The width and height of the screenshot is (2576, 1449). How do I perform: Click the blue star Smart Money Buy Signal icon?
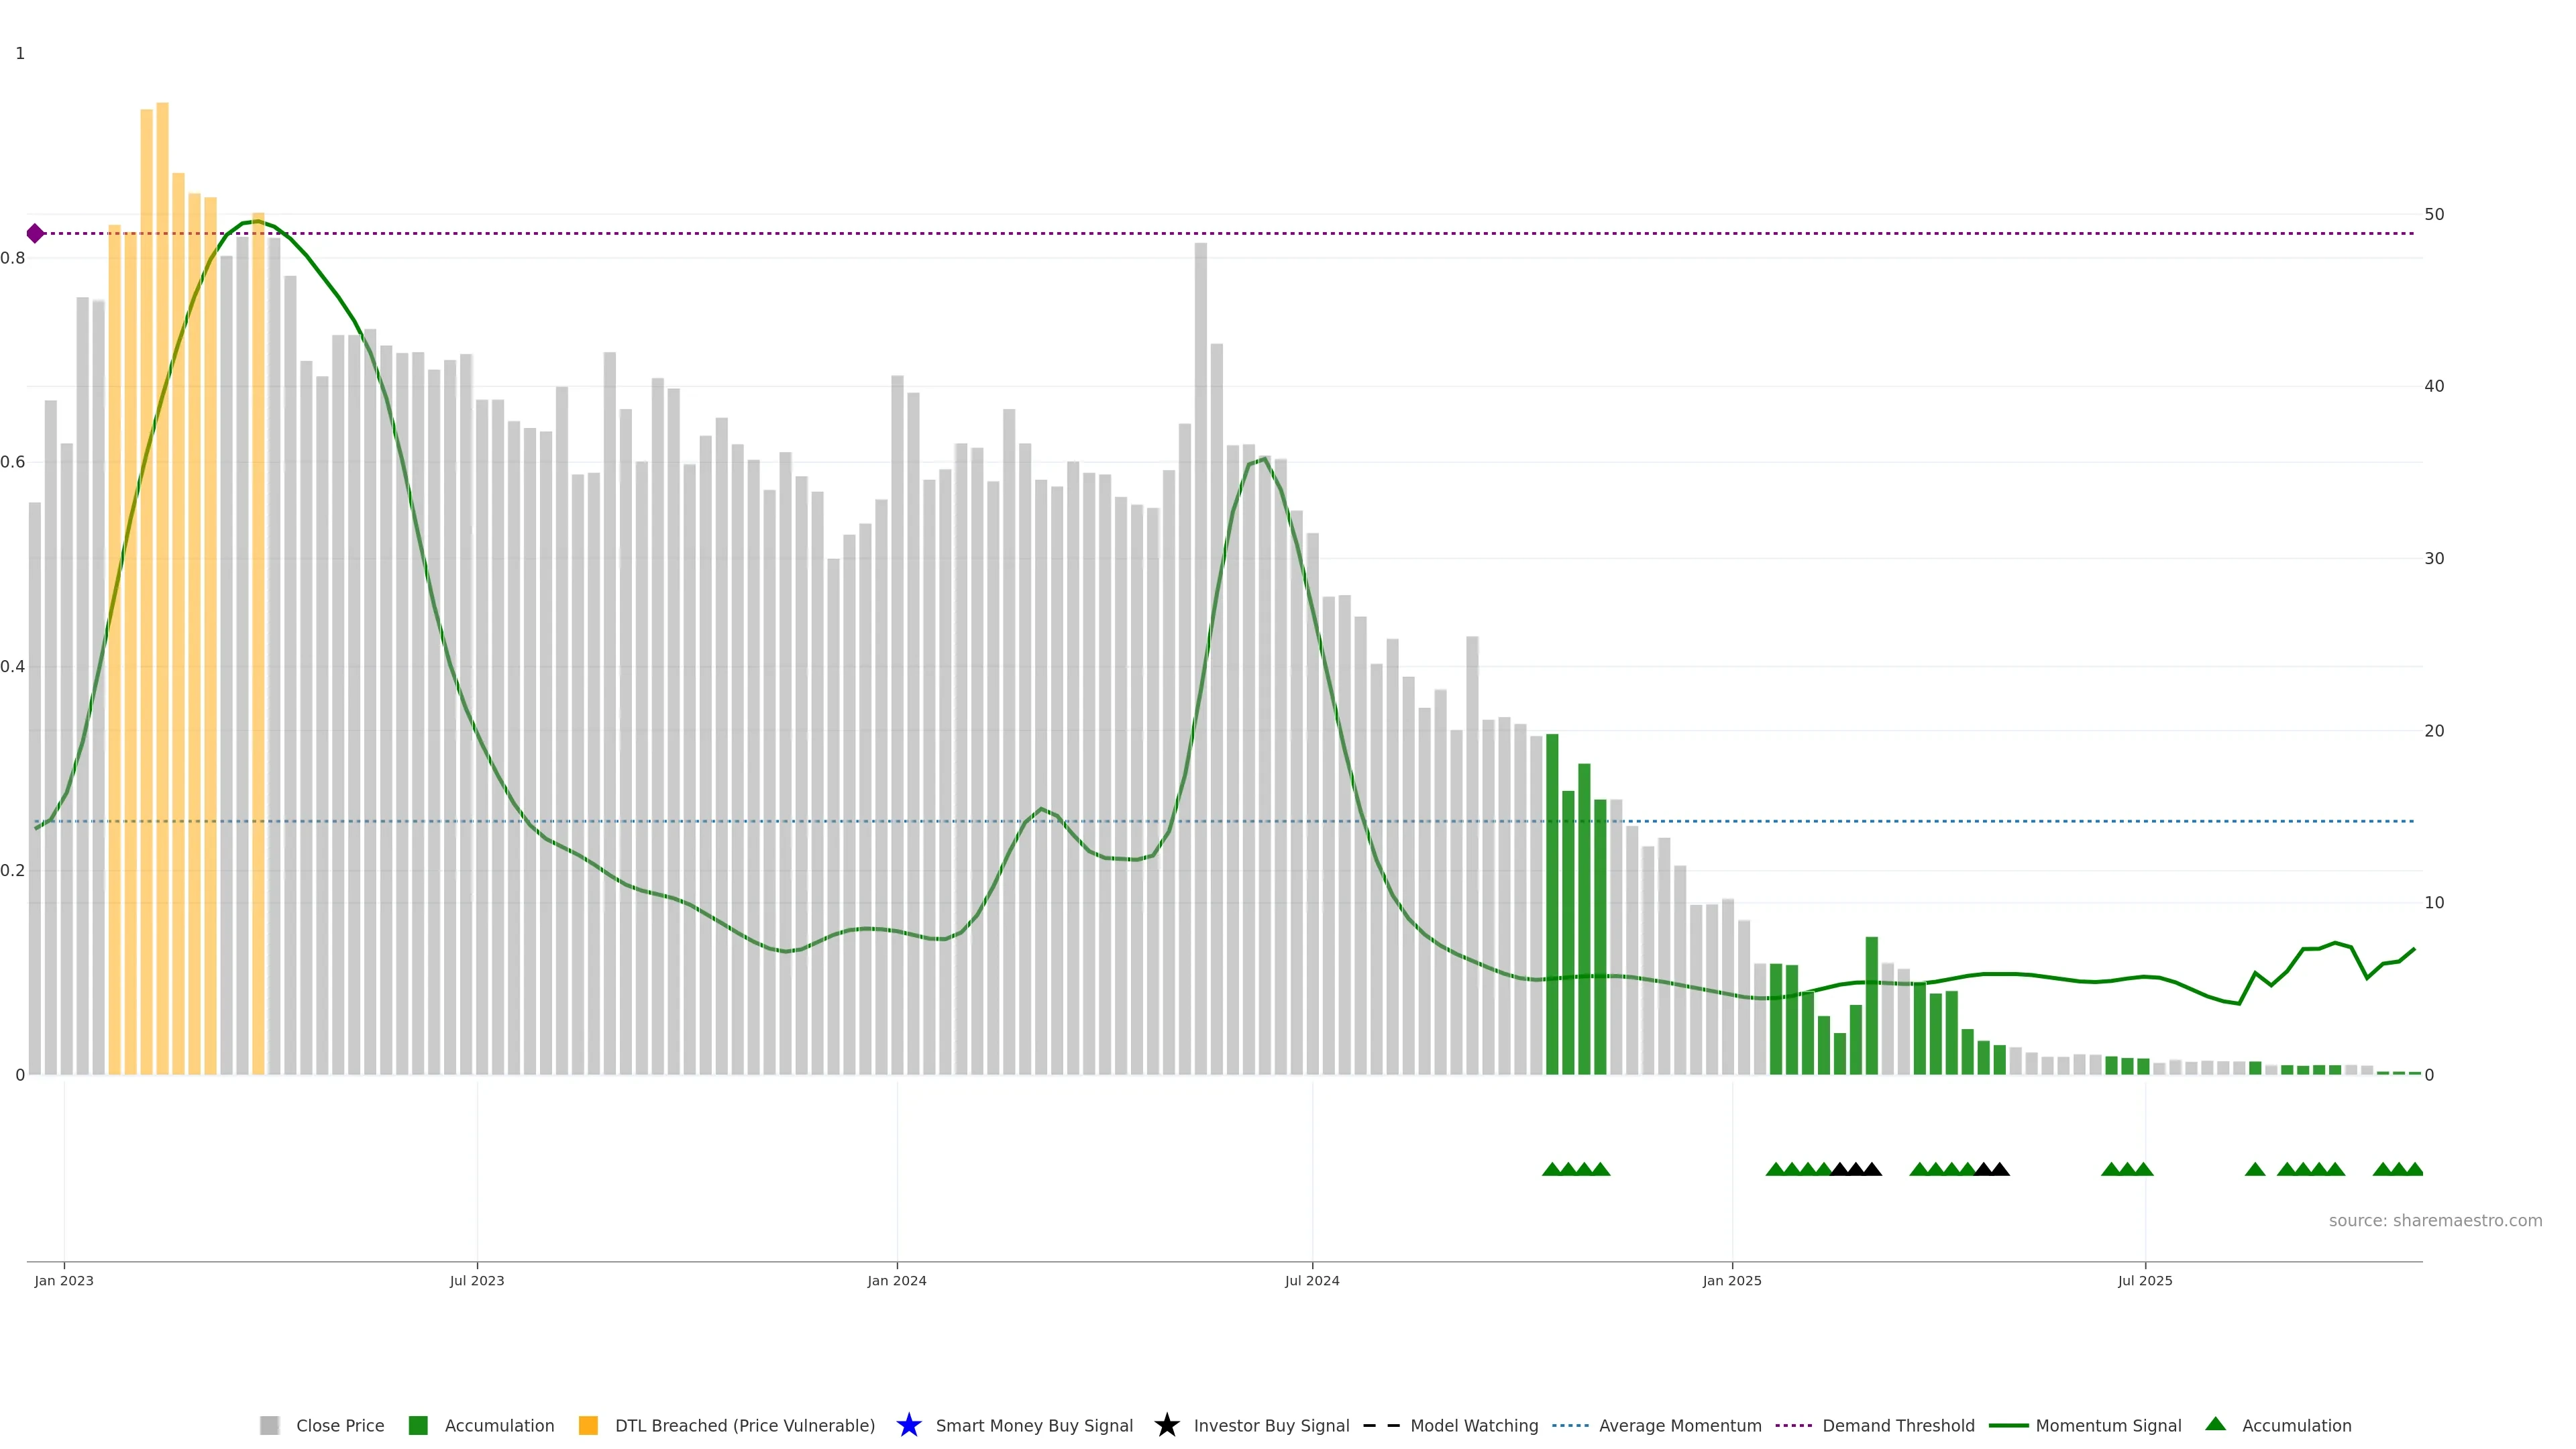(908, 1425)
